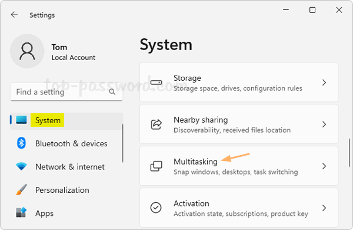Expand the Activation chevron arrow
The image size is (353, 230).
[x=324, y=208]
